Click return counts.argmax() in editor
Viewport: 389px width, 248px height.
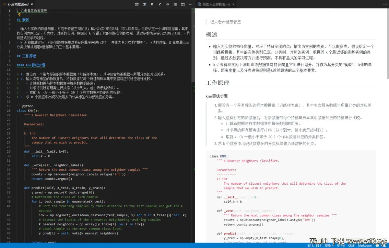coord(52,178)
